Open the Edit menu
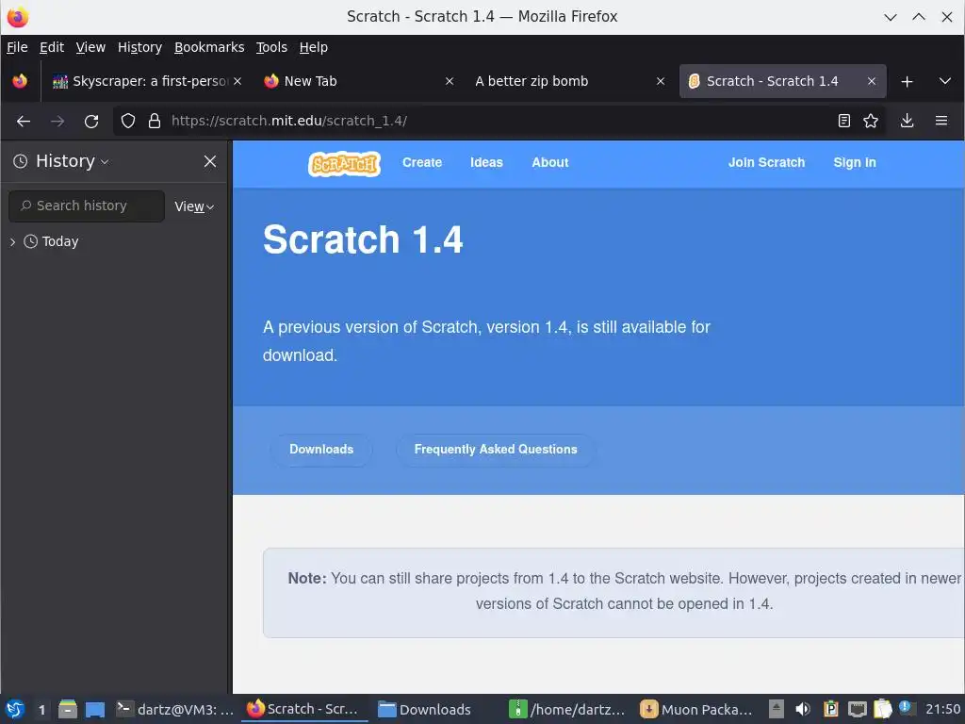This screenshot has height=724, width=965. pyautogui.click(x=52, y=47)
